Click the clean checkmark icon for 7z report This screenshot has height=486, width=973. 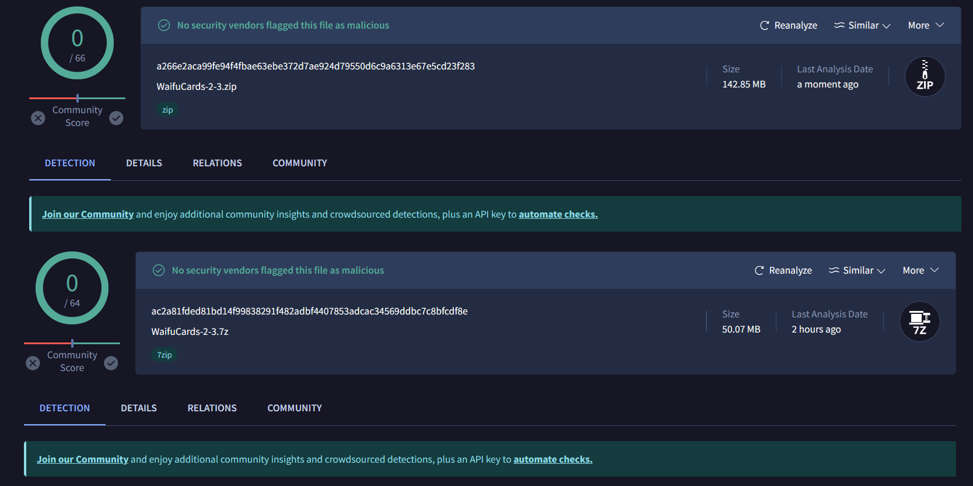[159, 270]
